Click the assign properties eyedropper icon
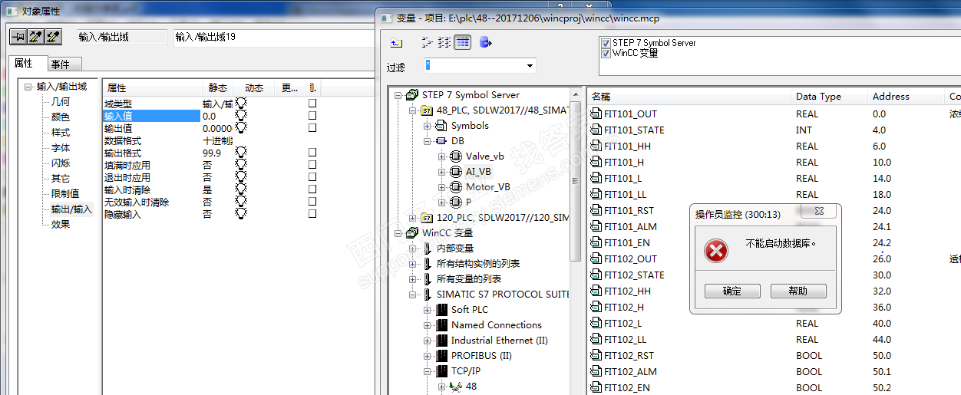 pos(52,37)
